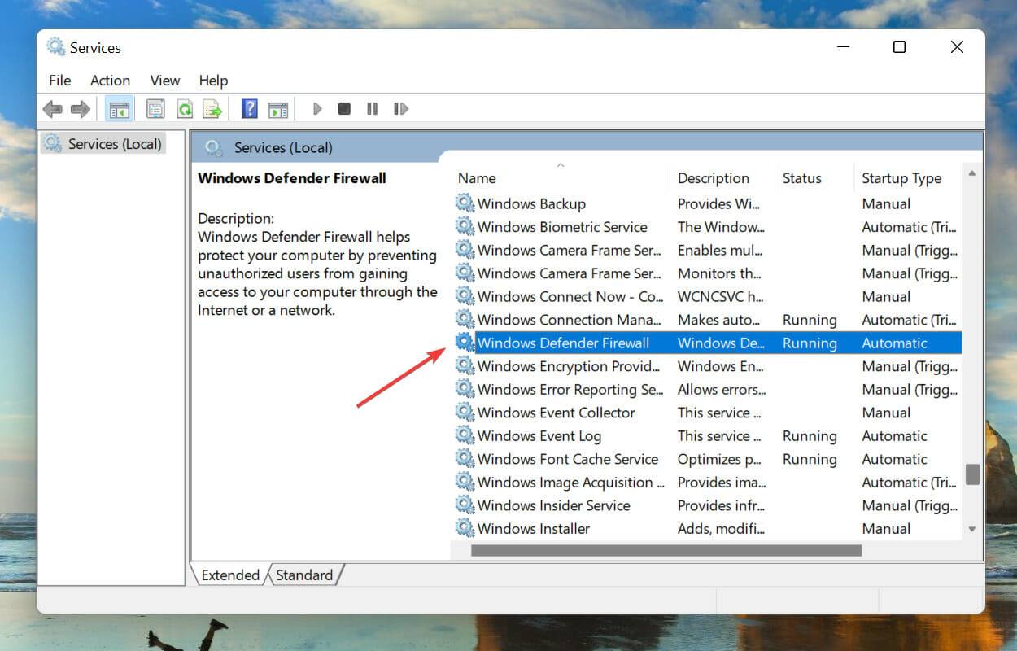Switch to the Standard tab
This screenshot has height=651, width=1017.
click(304, 575)
